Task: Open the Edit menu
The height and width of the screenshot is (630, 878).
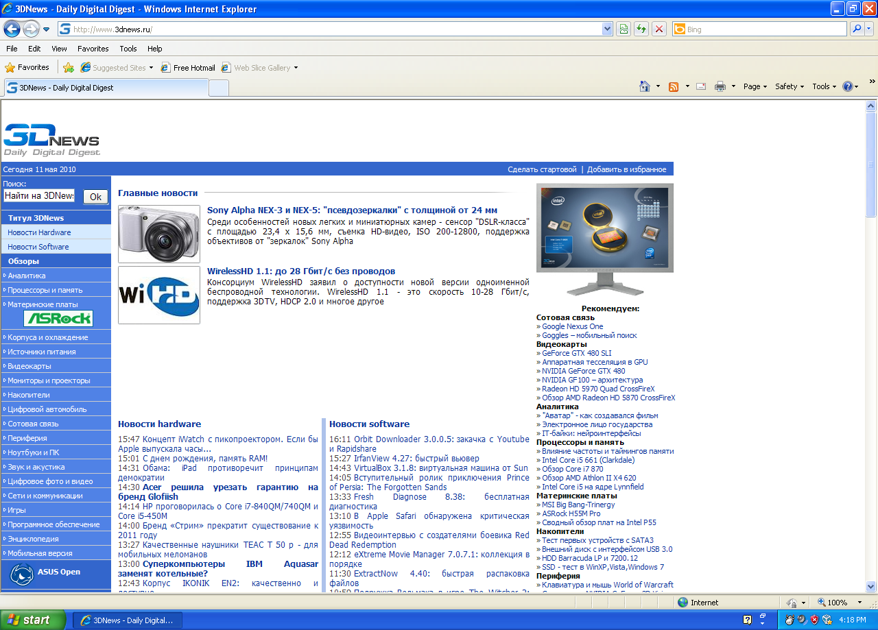Action: pyautogui.click(x=34, y=49)
